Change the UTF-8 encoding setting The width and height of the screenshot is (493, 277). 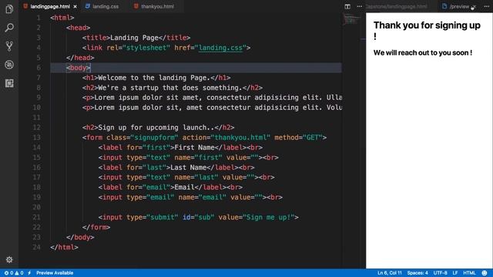coord(440,273)
